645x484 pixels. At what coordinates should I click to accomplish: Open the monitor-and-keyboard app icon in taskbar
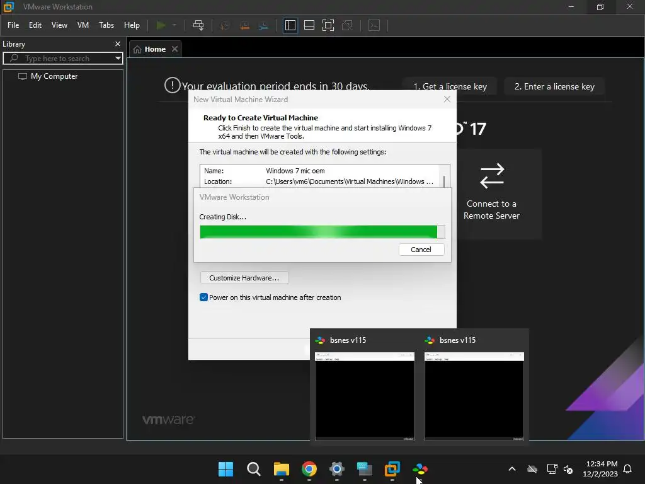click(x=365, y=469)
